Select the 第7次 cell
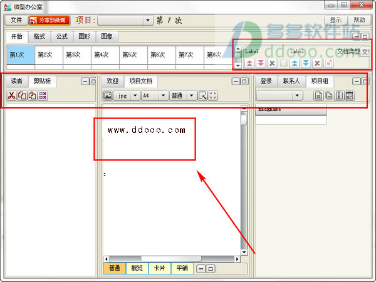376x282 pixels. coord(190,55)
